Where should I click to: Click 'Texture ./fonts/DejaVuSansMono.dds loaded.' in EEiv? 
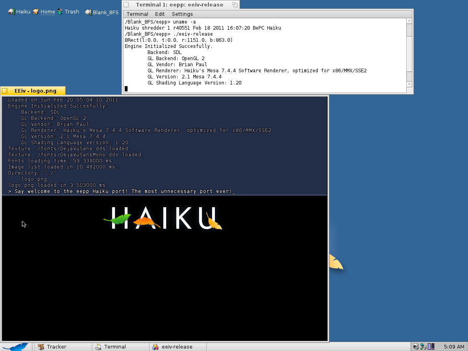76,155
